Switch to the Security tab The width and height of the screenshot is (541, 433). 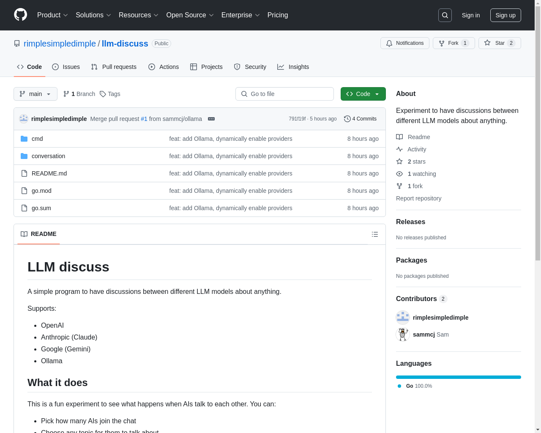click(250, 67)
